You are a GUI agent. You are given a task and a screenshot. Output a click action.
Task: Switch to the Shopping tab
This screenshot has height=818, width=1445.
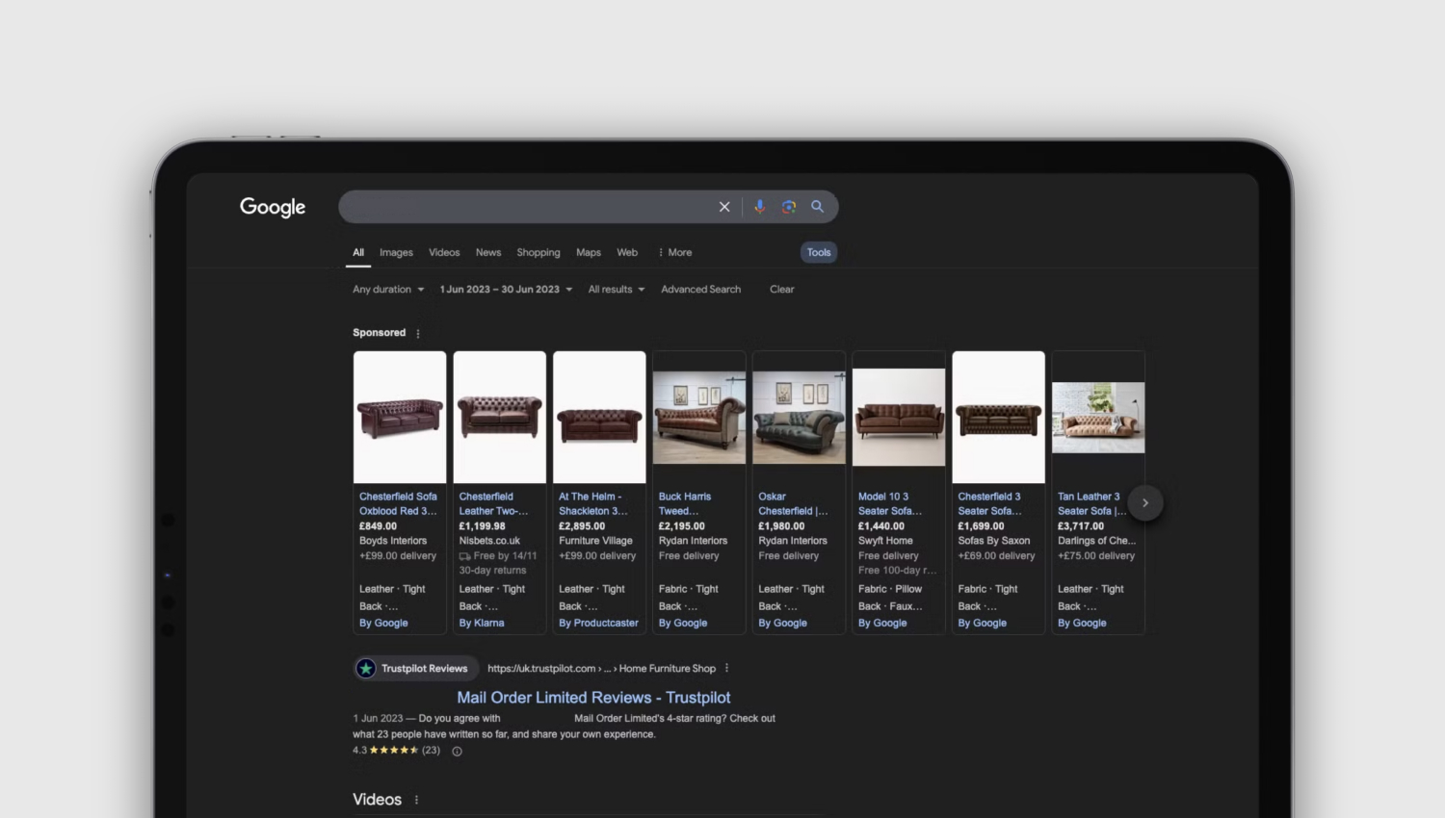538,253
